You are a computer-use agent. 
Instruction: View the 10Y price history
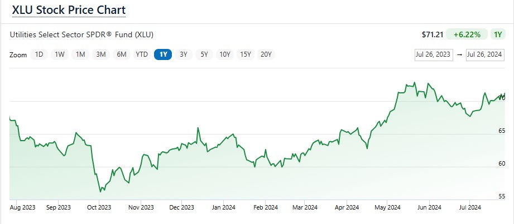point(225,54)
